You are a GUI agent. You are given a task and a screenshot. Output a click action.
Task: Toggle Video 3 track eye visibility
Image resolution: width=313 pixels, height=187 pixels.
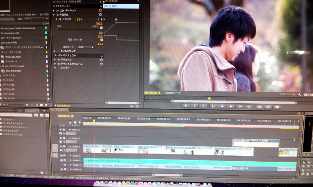pos(61,130)
